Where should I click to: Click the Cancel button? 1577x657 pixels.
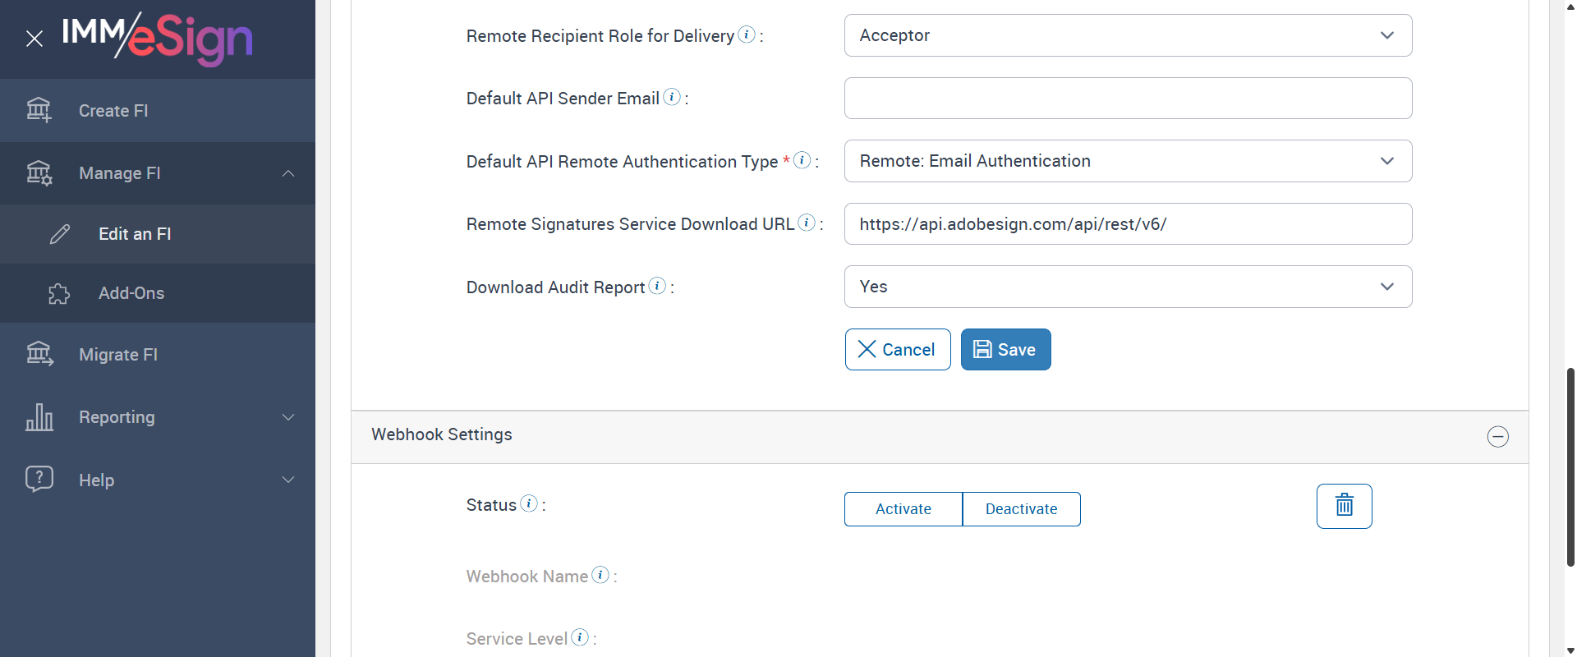(x=897, y=350)
